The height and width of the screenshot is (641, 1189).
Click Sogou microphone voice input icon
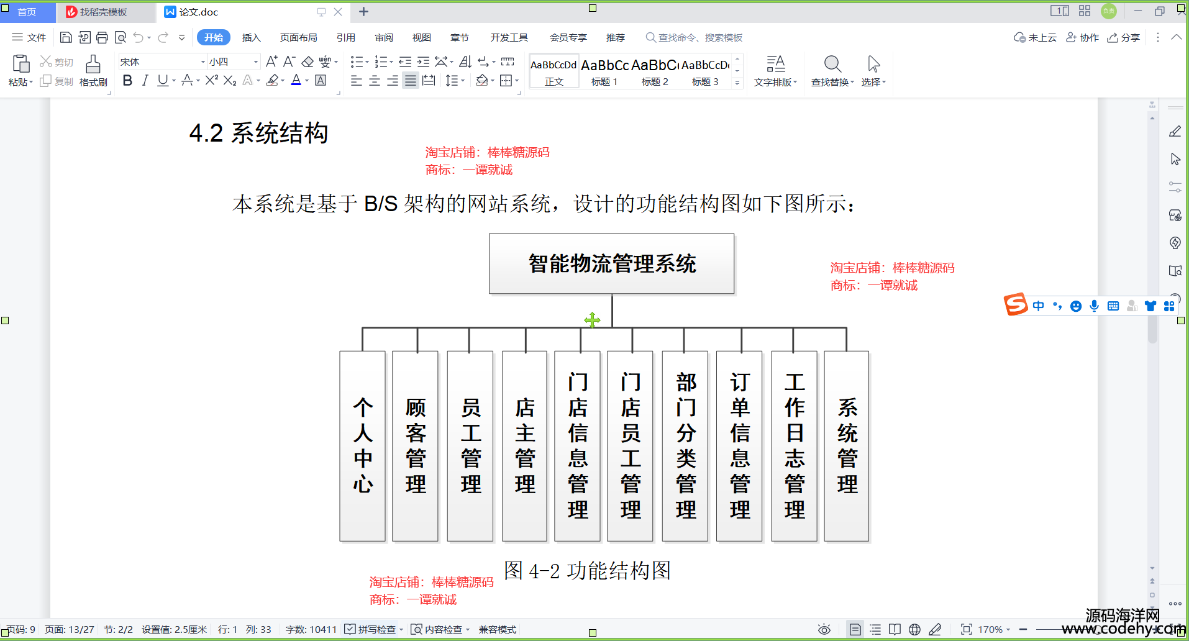(1095, 306)
